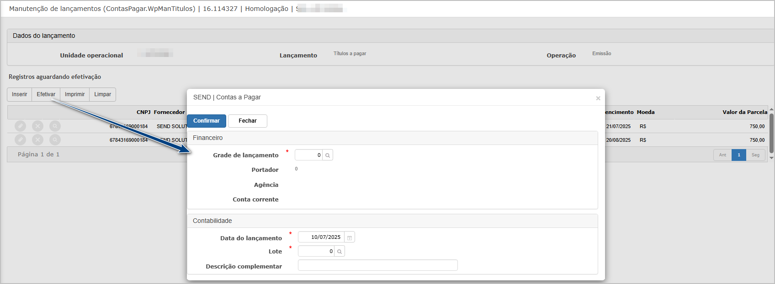The width and height of the screenshot is (775, 284).
Task: Click the Limpar toolbar button
Action: (103, 94)
